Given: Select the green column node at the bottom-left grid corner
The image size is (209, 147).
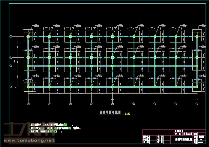Looking at the screenshot, I should (28, 87).
